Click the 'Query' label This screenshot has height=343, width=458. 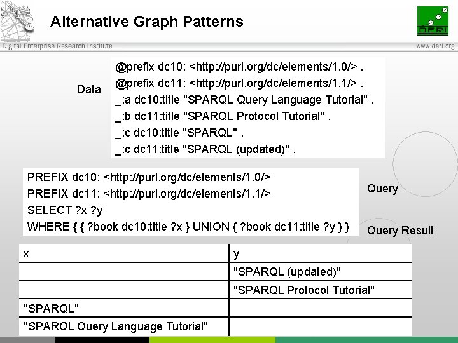pyautogui.click(x=383, y=189)
